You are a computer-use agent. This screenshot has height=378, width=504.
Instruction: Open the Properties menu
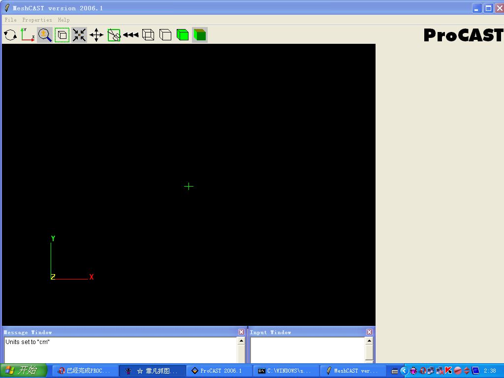37,20
